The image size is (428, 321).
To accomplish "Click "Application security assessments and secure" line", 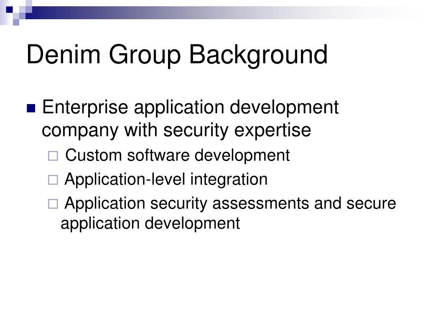I will [x=230, y=204].
